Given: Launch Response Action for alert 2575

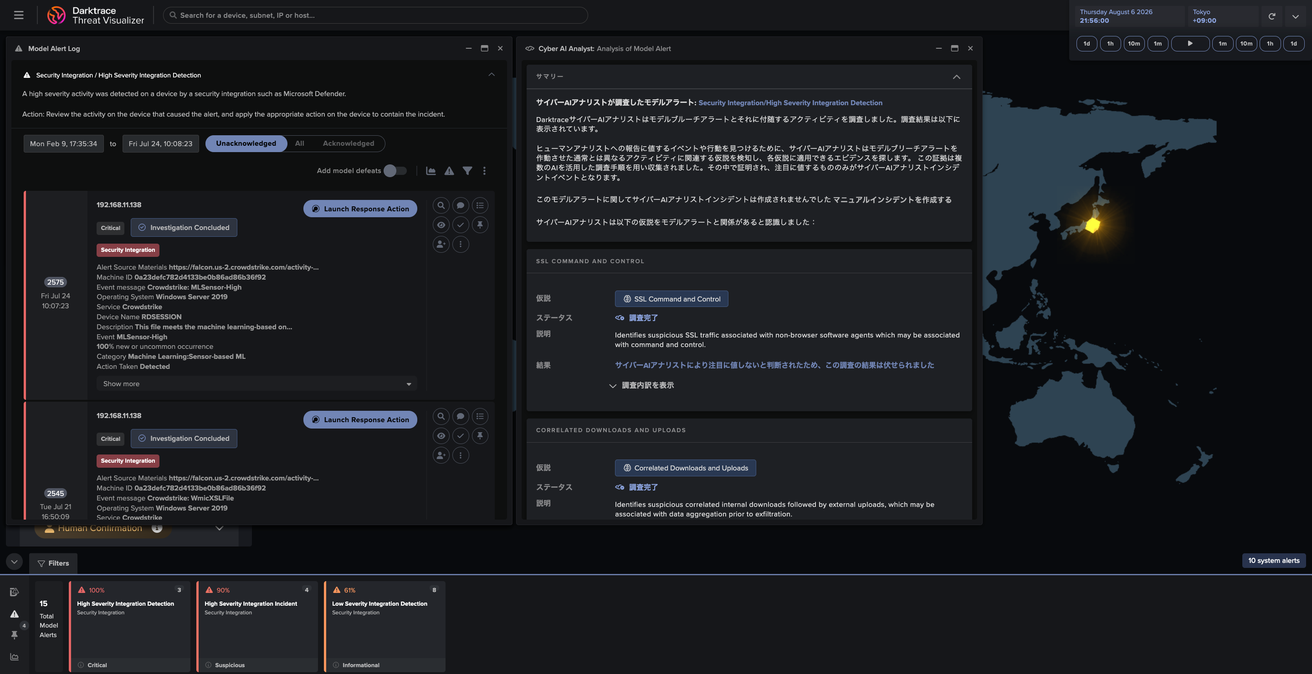Looking at the screenshot, I should pos(360,209).
